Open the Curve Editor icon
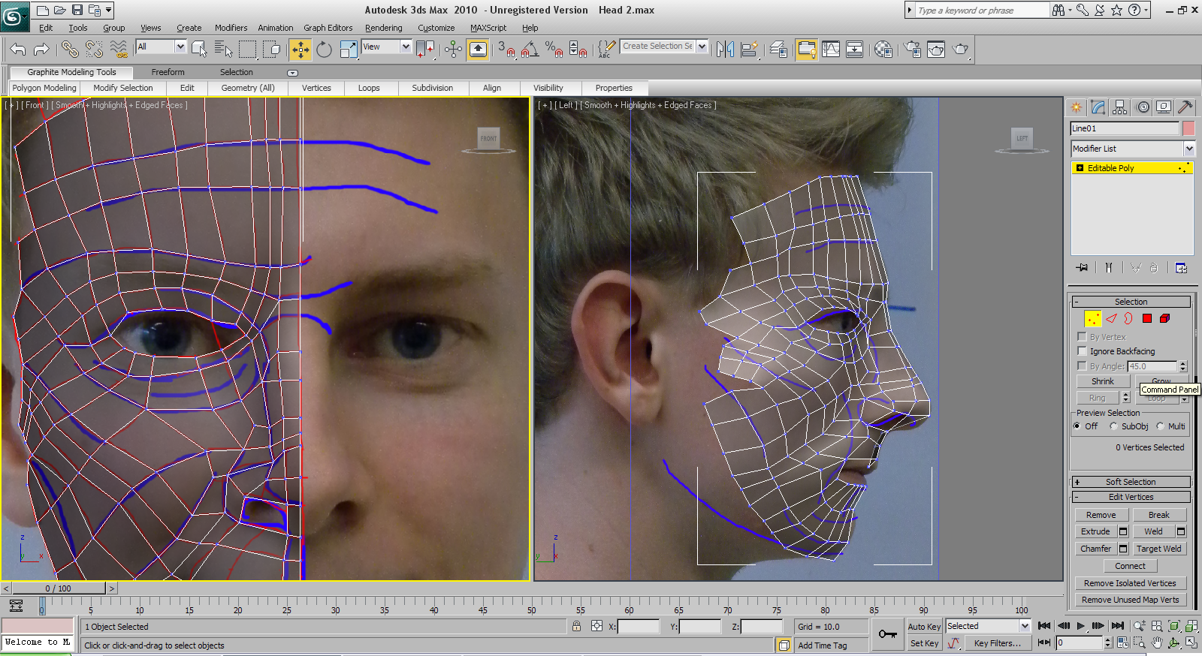Screen dimensions: 1202x656 pos(831,50)
